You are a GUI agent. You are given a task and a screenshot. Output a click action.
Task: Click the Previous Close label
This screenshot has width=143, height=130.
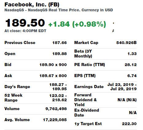point(20,43)
